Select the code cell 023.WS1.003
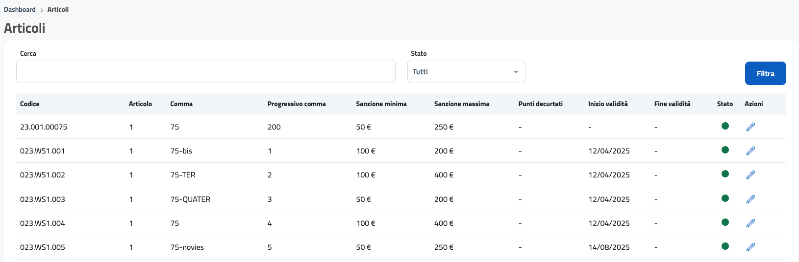The image size is (799, 262). coord(43,199)
